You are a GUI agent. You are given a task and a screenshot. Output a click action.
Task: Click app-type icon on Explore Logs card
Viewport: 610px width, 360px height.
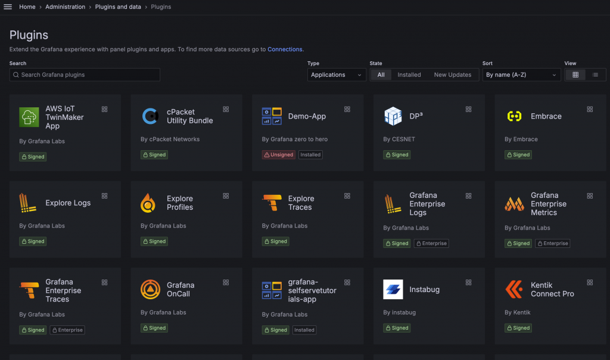coord(104,195)
